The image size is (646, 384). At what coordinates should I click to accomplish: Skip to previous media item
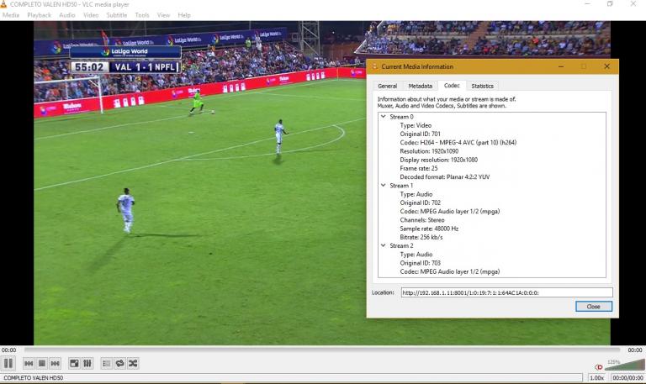tap(29, 363)
